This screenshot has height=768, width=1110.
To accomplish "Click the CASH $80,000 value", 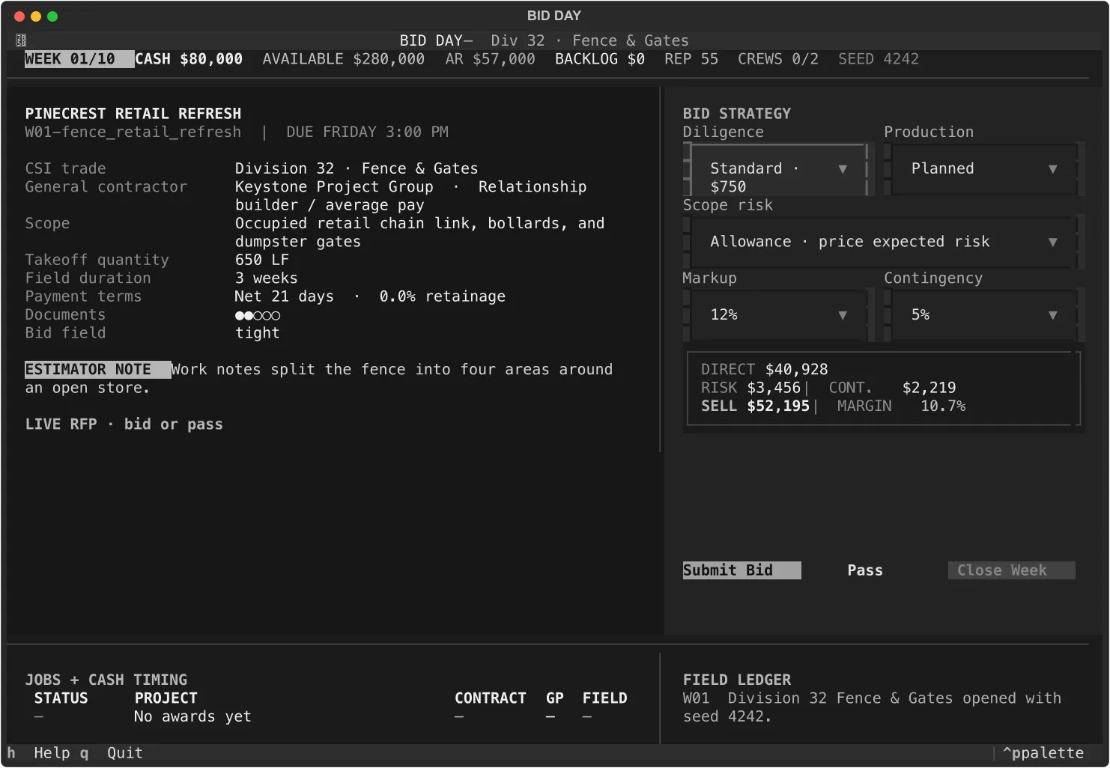I will (189, 59).
